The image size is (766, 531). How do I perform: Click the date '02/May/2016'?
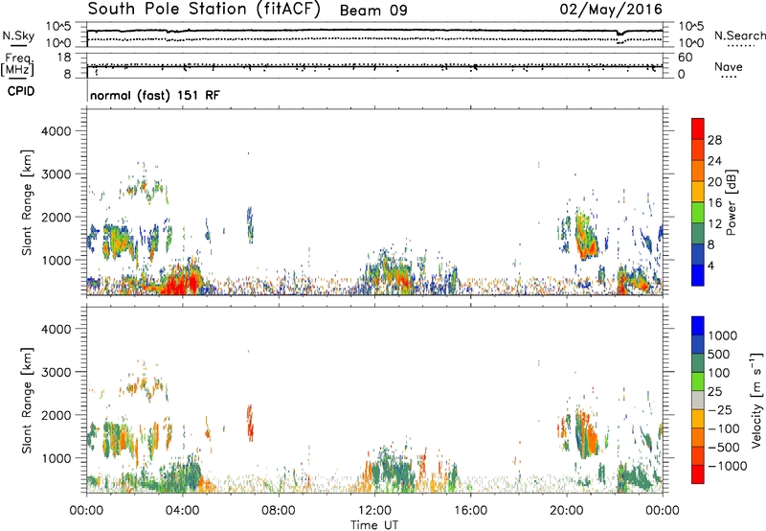(611, 10)
